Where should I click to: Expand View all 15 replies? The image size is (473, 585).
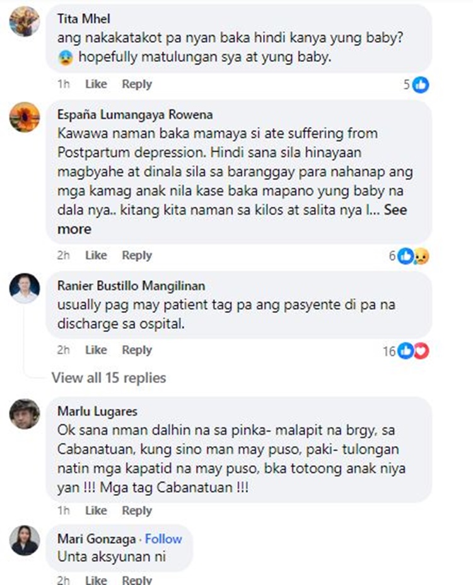pyautogui.click(x=109, y=377)
